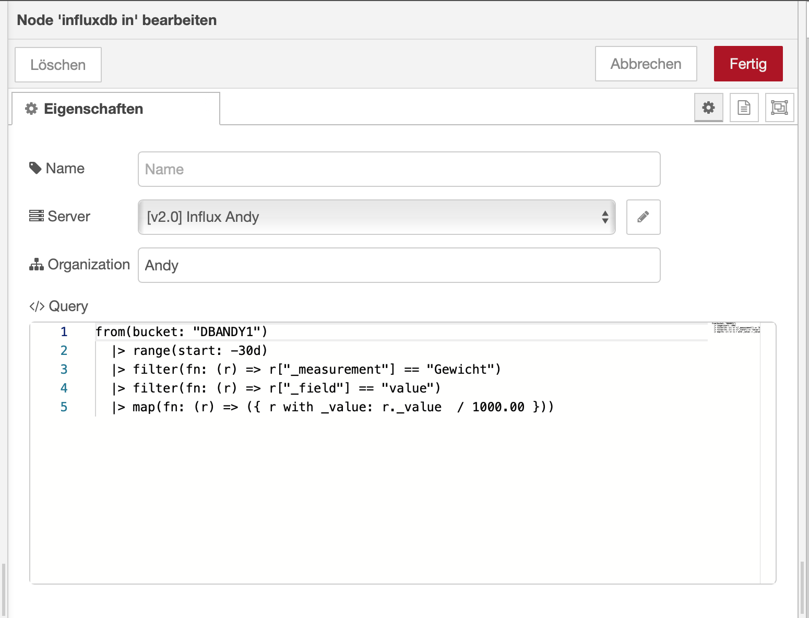Click the map function query line
The height and width of the screenshot is (618, 809).
333,407
